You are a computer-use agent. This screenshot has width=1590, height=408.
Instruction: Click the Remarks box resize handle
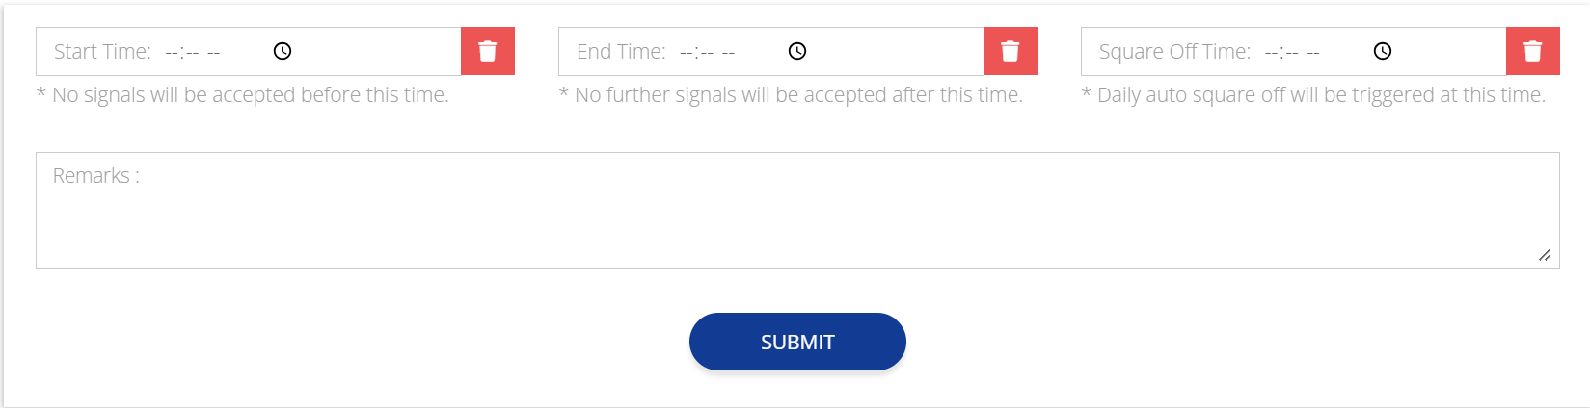pyautogui.click(x=1545, y=255)
